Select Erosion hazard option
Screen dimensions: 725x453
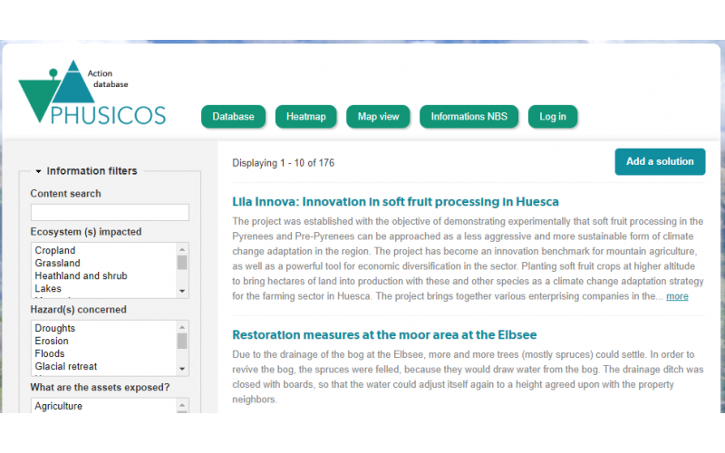[52, 341]
